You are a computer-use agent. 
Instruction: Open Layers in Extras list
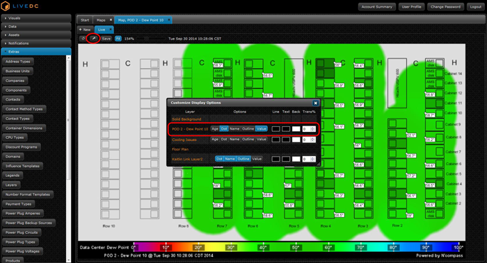[11, 185]
